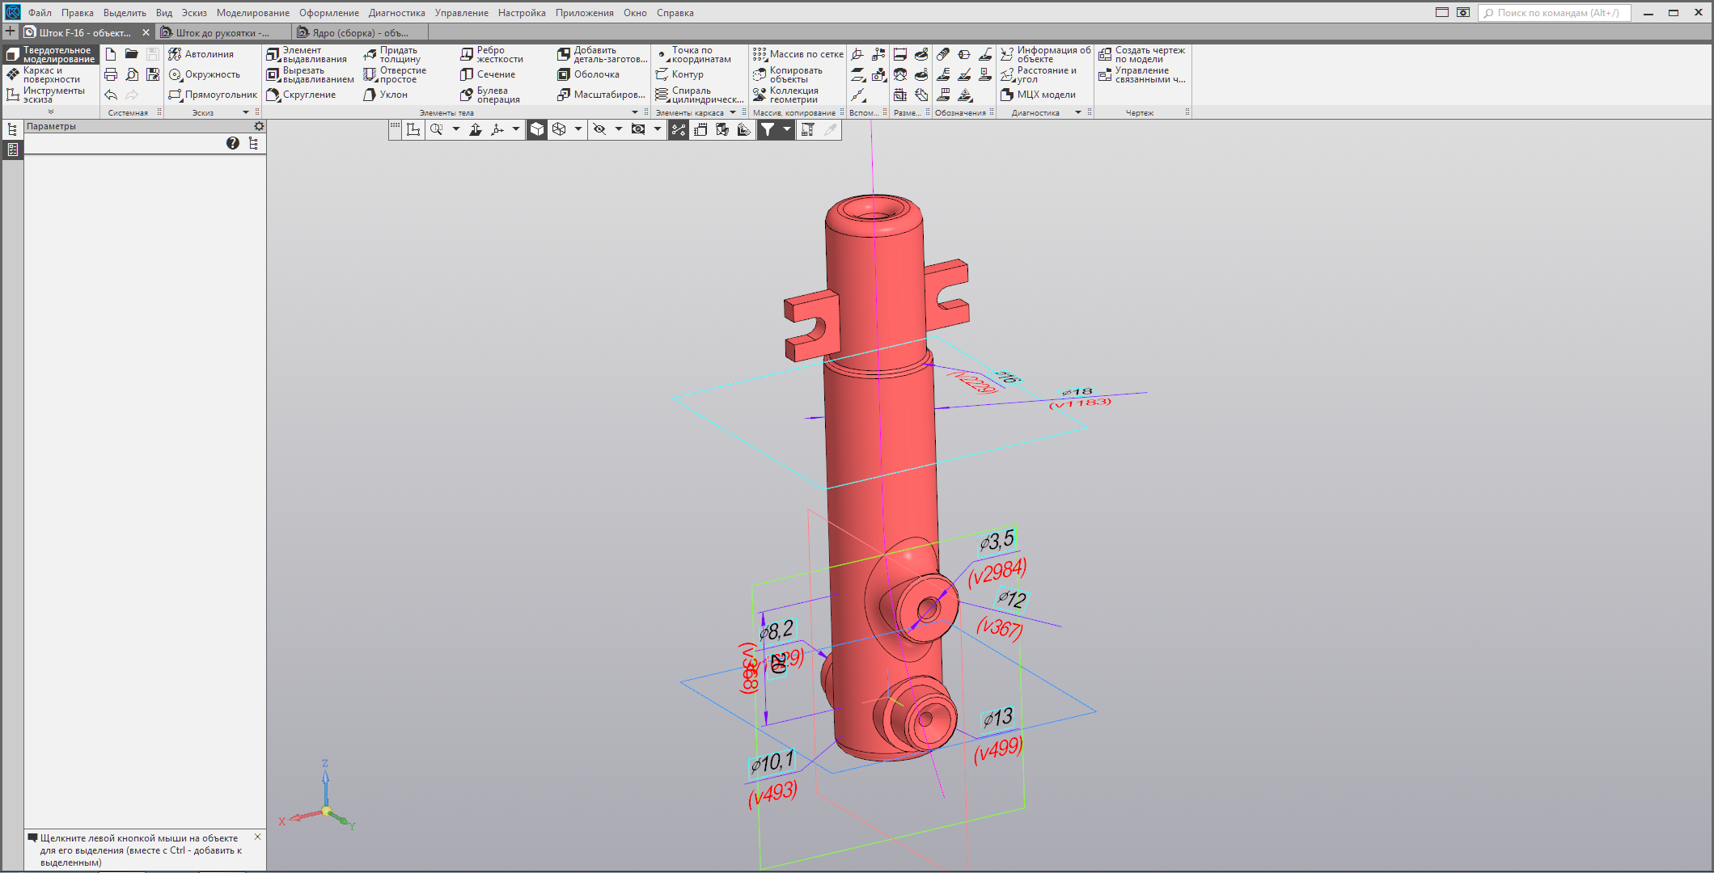Expand Элементы каркаса panel dropdown arrow
Screen dimensions: 1714x873
733,112
